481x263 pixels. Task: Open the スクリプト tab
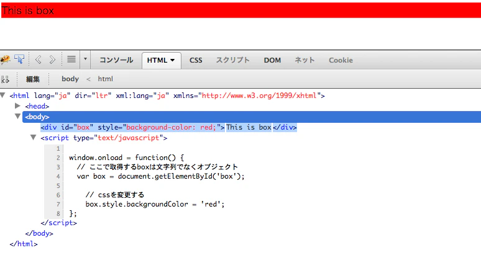point(233,60)
